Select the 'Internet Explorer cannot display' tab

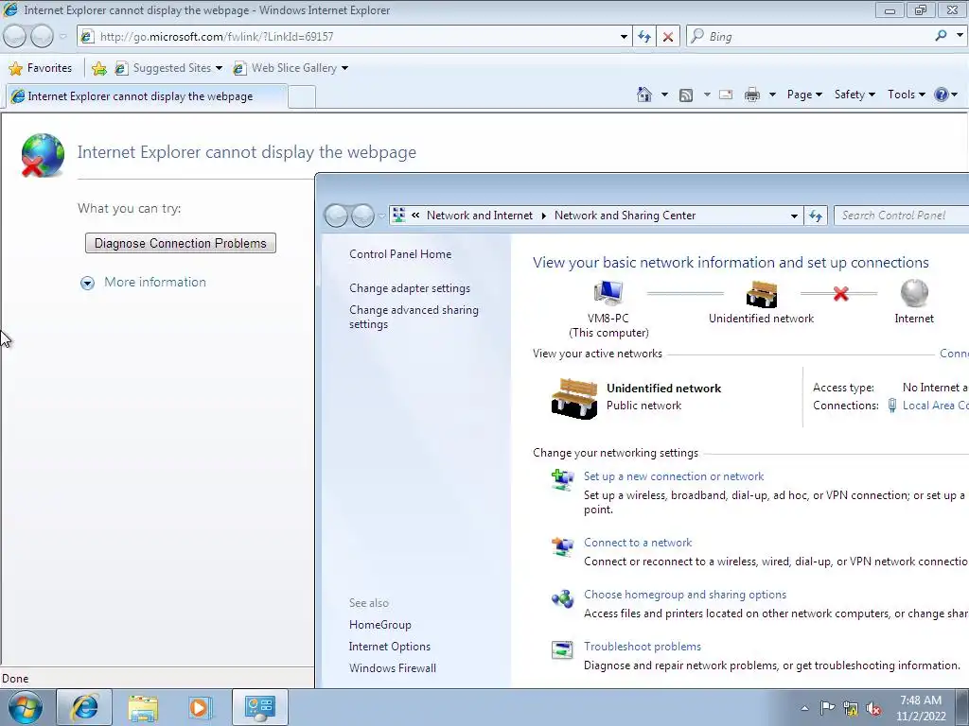[x=147, y=96]
